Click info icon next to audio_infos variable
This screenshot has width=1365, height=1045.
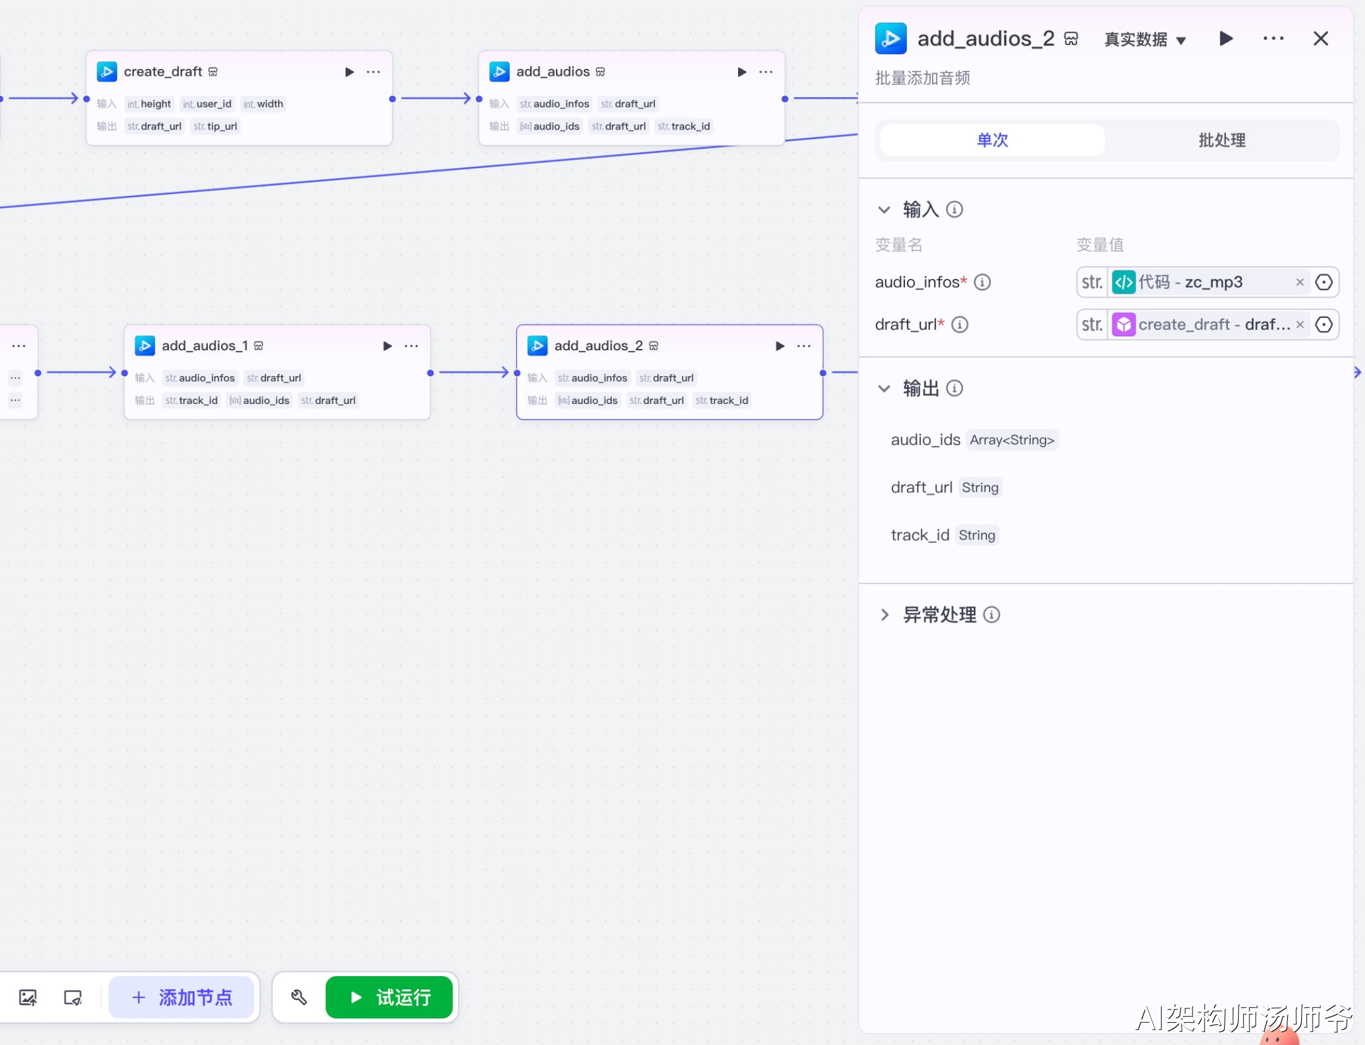pos(982,282)
